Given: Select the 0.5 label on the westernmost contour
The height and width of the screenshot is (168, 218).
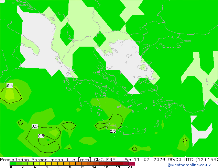Looking at the screenshot, I should point(10,86).
